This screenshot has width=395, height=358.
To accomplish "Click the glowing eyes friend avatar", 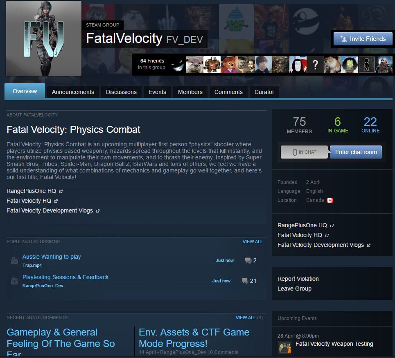I will pos(177,65).
